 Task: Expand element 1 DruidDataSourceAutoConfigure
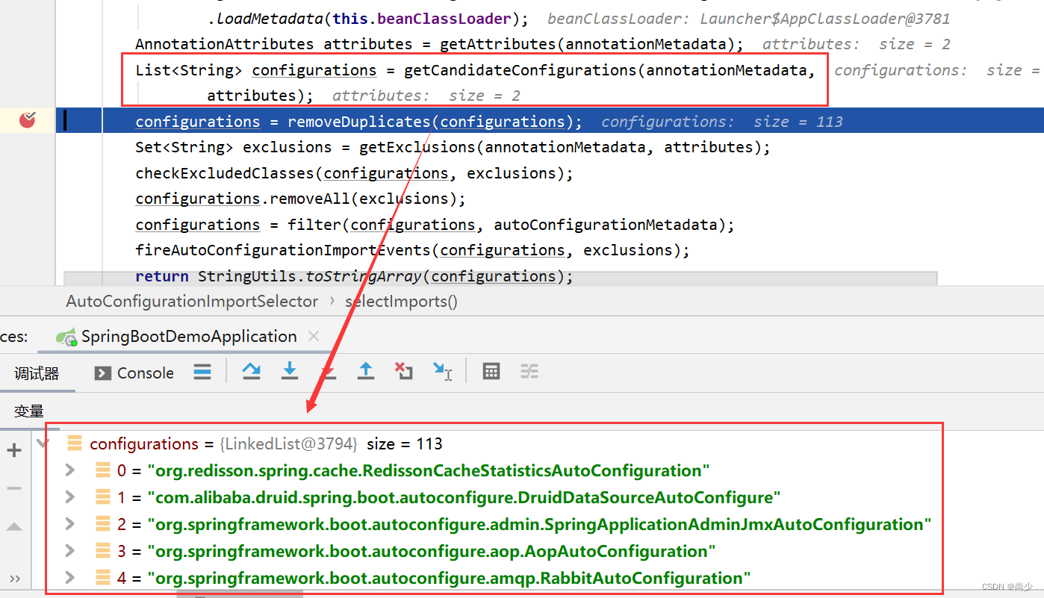point(70,497)
